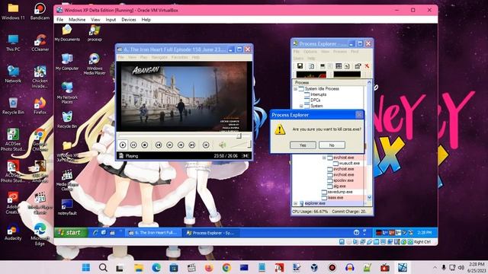The width and height of the screenshot is (488, 274).
Task: Select the spoolsv.exe process
Action: [341, 180]
